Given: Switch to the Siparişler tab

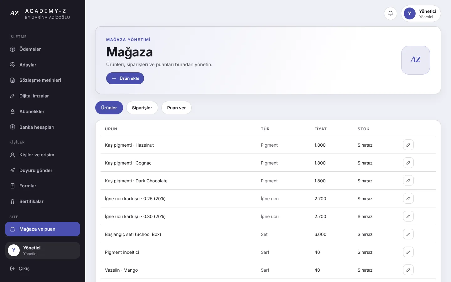Looking at the screenshot, I should [142, 108].
